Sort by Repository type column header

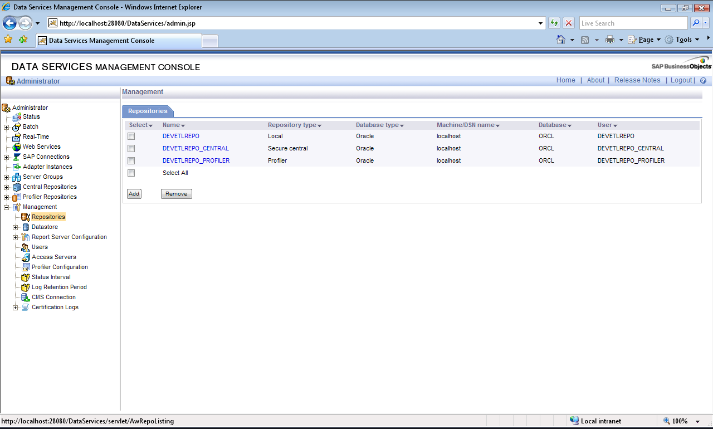point(295,125)
